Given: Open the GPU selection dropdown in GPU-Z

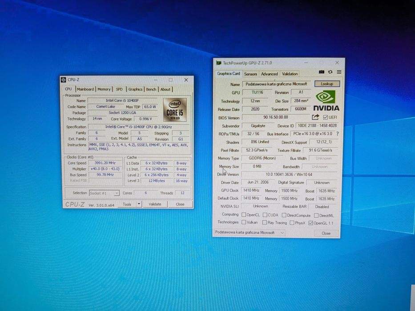Looking at the screenshot, I should click(x=250, y=233).
